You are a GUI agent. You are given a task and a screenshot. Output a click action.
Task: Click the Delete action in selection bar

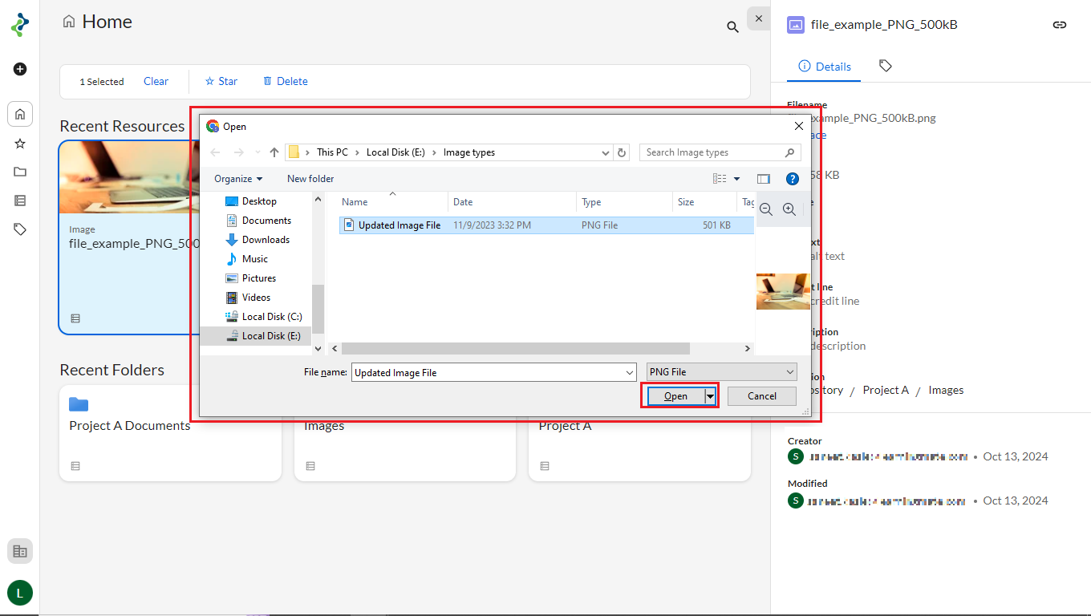[x=285, y=81]
